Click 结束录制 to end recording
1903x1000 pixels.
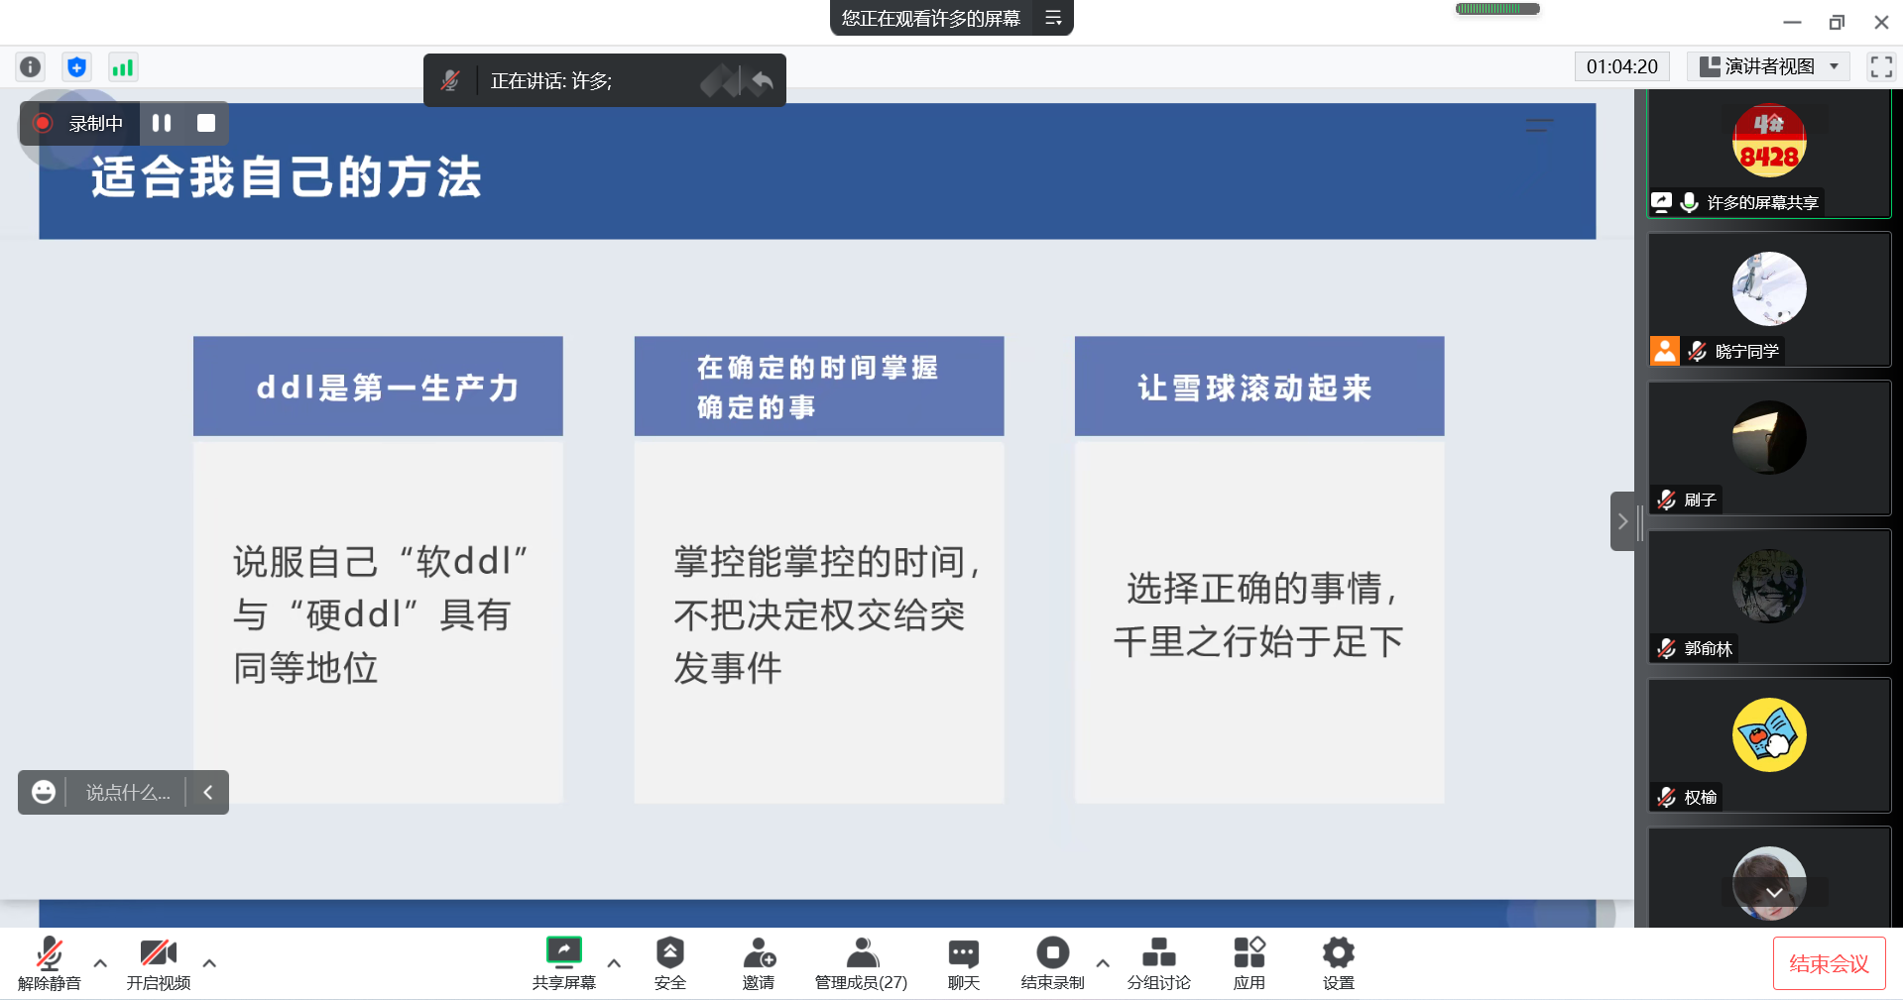tap(1052, 963)
